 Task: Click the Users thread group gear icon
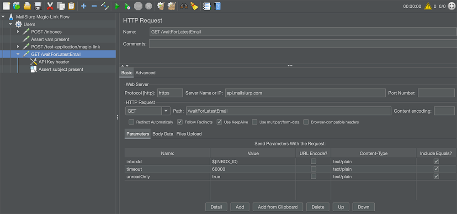(x=19, y=24)
